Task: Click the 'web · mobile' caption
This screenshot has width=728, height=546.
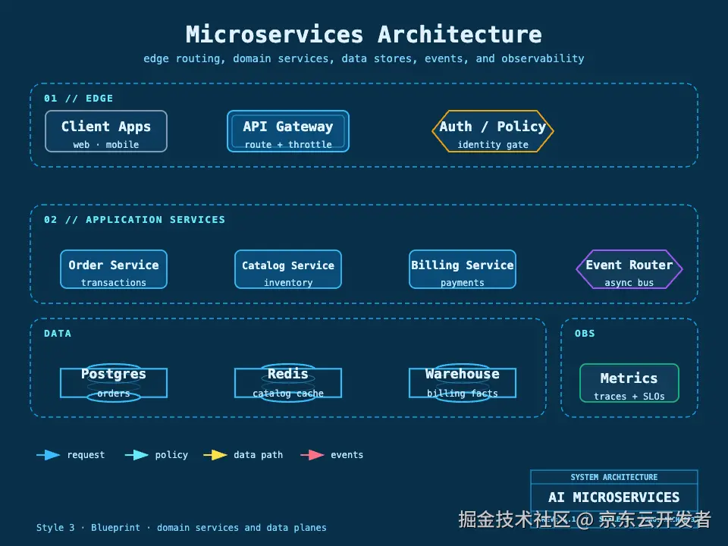Action: [x=106, y=145]
